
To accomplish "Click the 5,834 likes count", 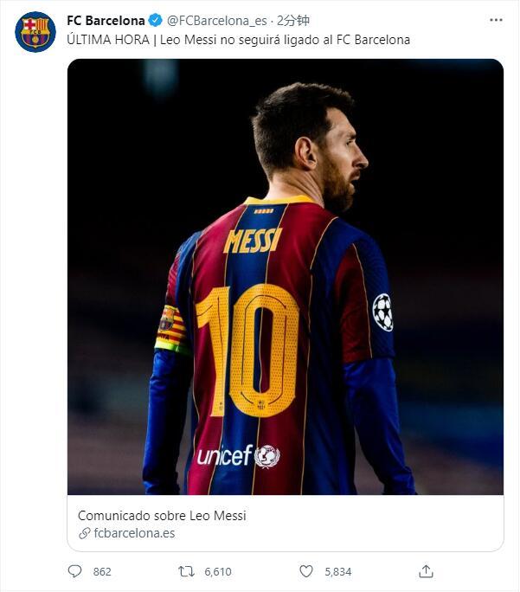I will tap(338, 571).
